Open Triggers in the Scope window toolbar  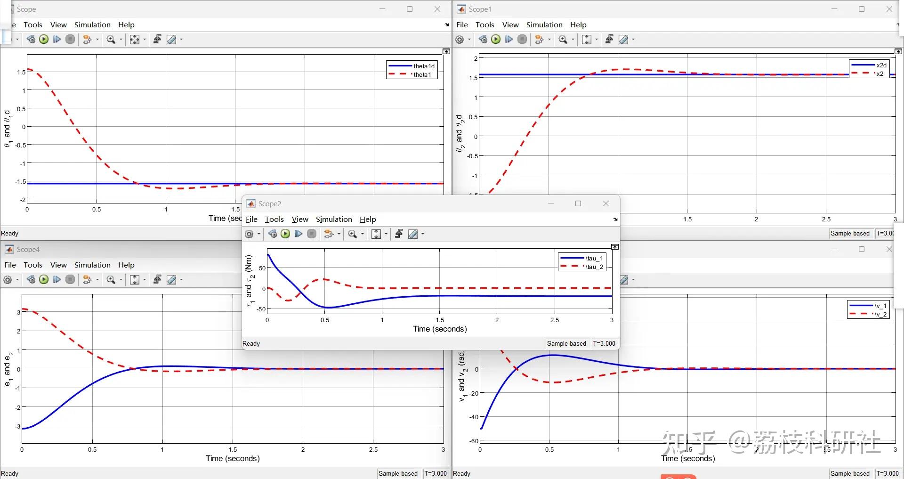point(157,40)
